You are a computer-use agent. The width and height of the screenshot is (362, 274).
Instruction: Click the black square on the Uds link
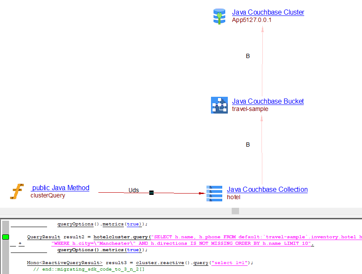(151, 193)
